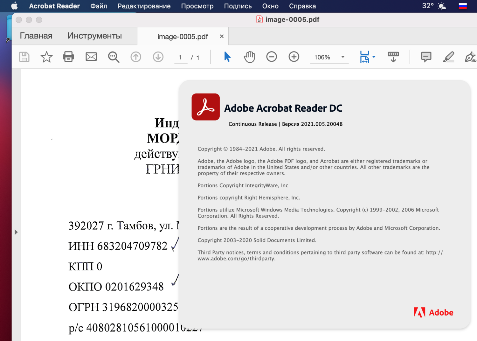Switch to the Инструменты tab
The width and height of the screenshot is (477, 341).
click(x=94, y=36)
